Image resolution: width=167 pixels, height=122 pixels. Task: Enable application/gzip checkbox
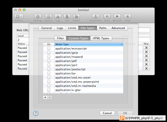49,53
